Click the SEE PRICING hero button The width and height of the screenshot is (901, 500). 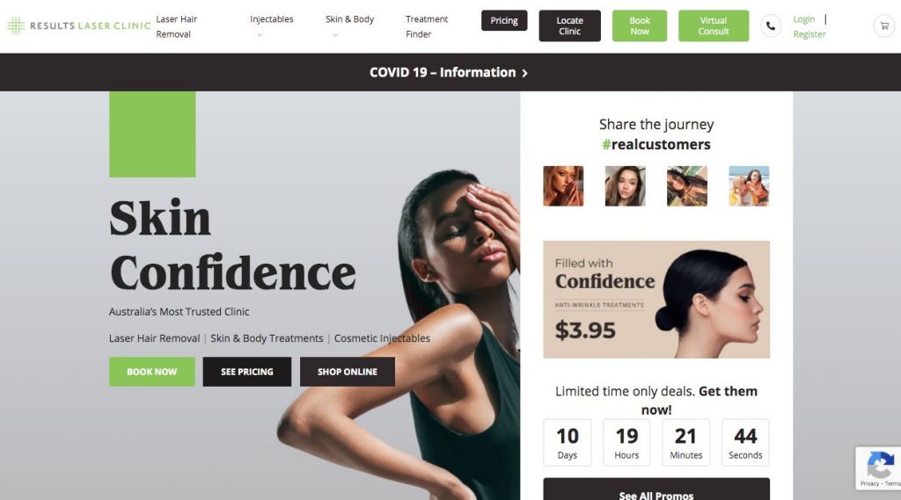pos(247,372)
